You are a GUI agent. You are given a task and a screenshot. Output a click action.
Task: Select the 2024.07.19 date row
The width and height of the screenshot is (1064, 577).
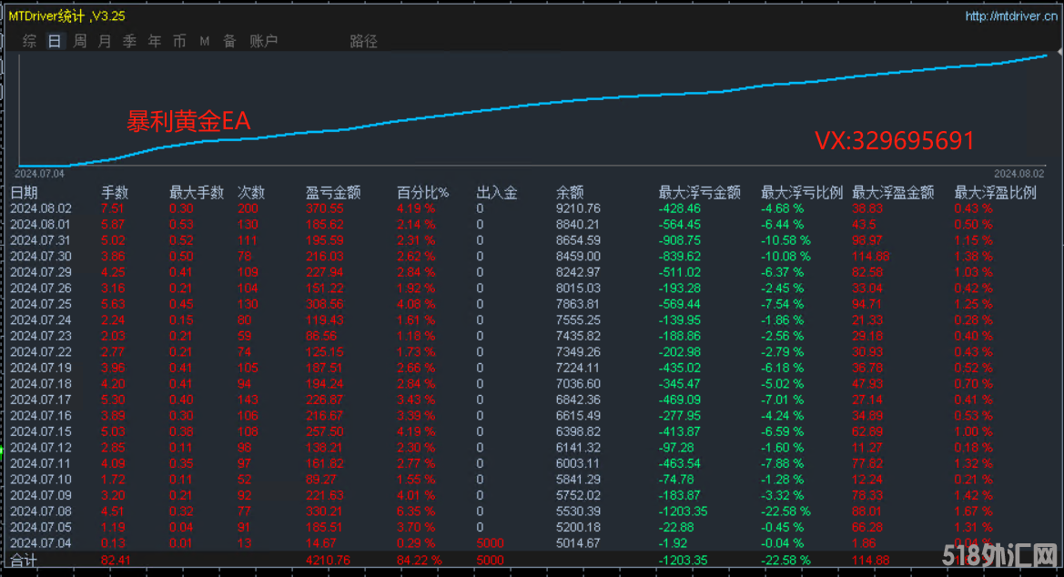[x=41, y=368]
